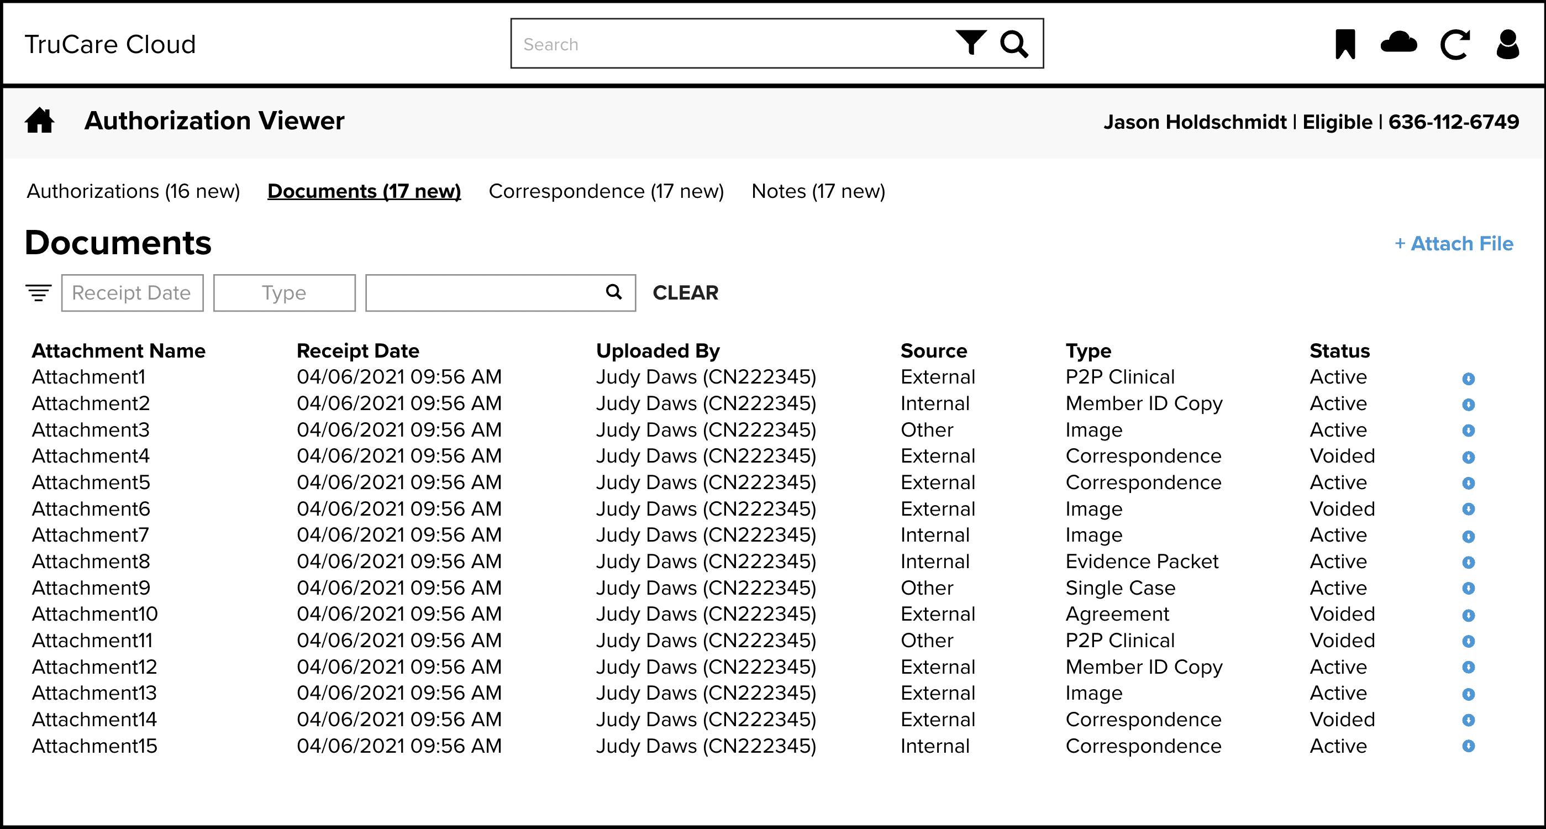Click the magnifier icon in top search bar
The image size is (1546, 829).
pos(1014,44)
